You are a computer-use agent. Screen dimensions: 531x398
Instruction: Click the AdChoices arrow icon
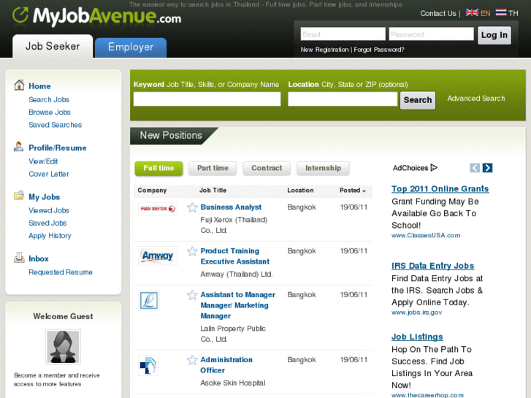[434, 168]
